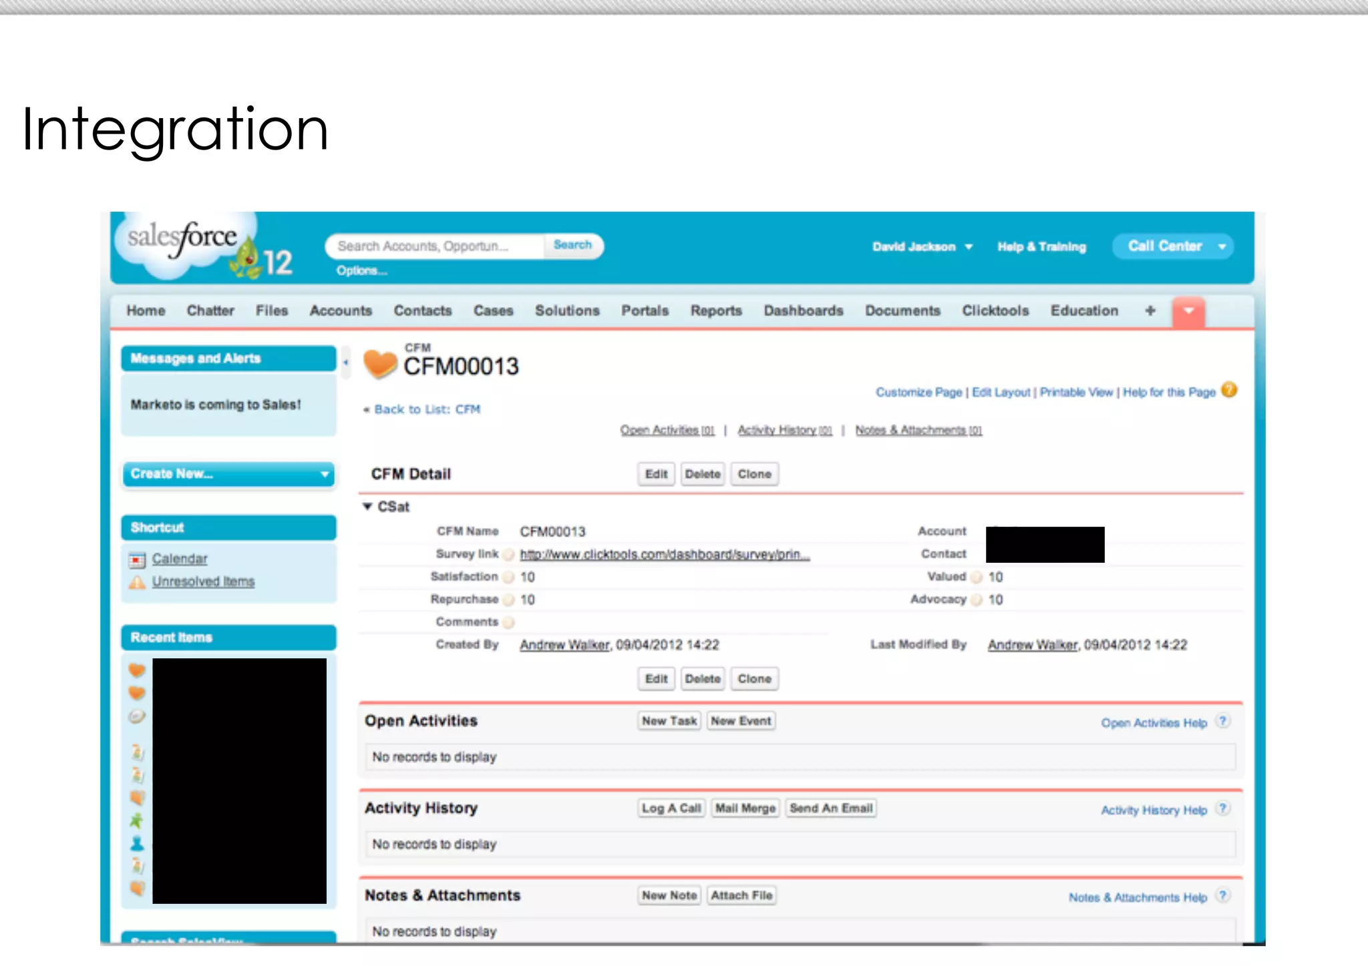This screenshot has width=1368, height=966.
Task: Click the Satisfaction field info bubble
Action: click(509, 577)
